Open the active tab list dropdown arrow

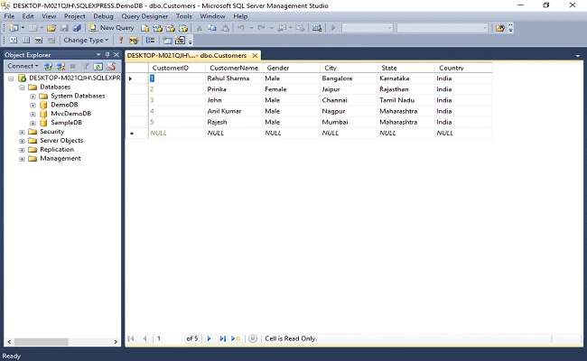coord(578,56)
